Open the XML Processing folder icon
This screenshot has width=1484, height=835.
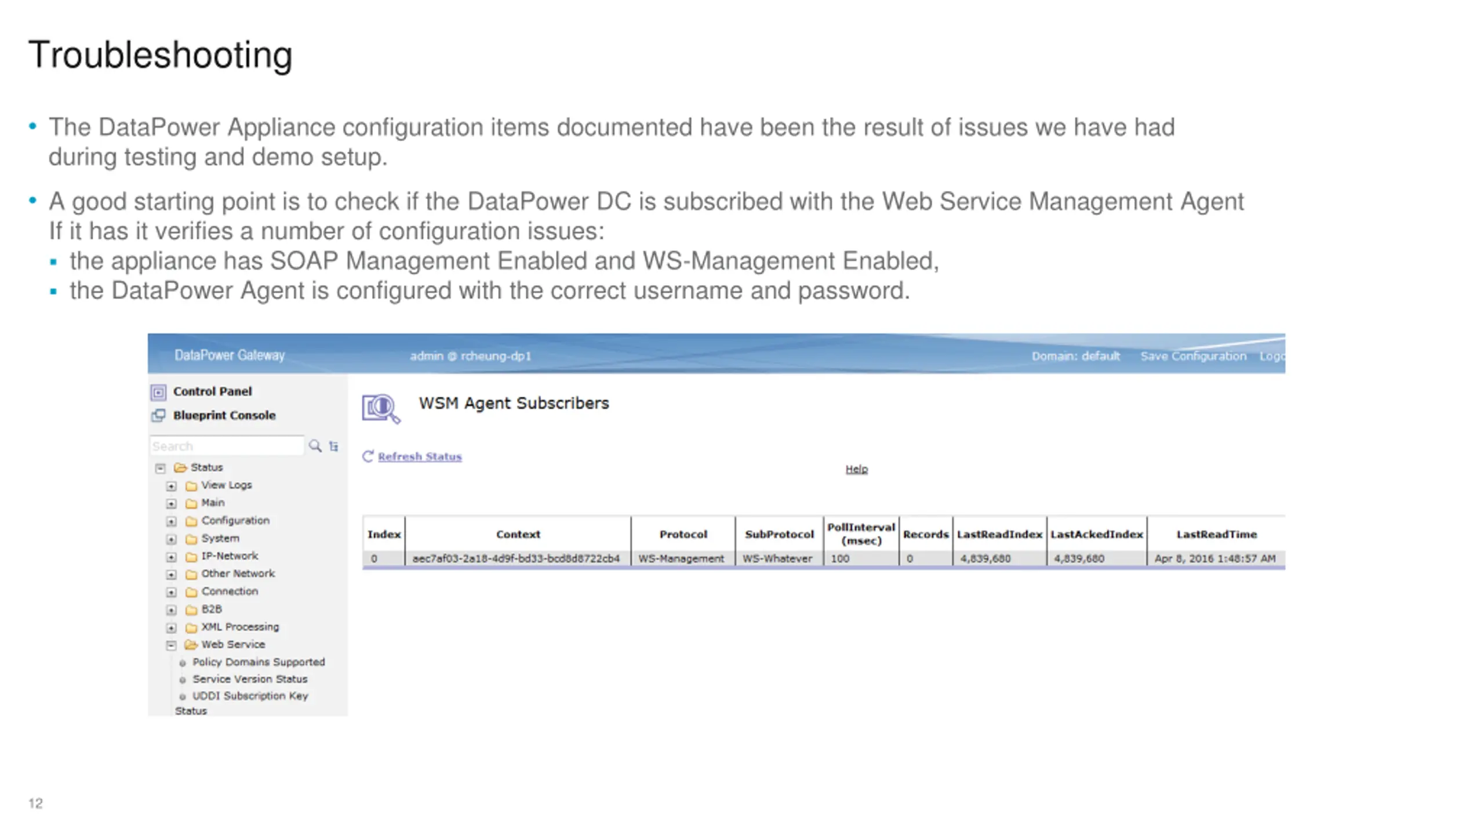point(191,627)
